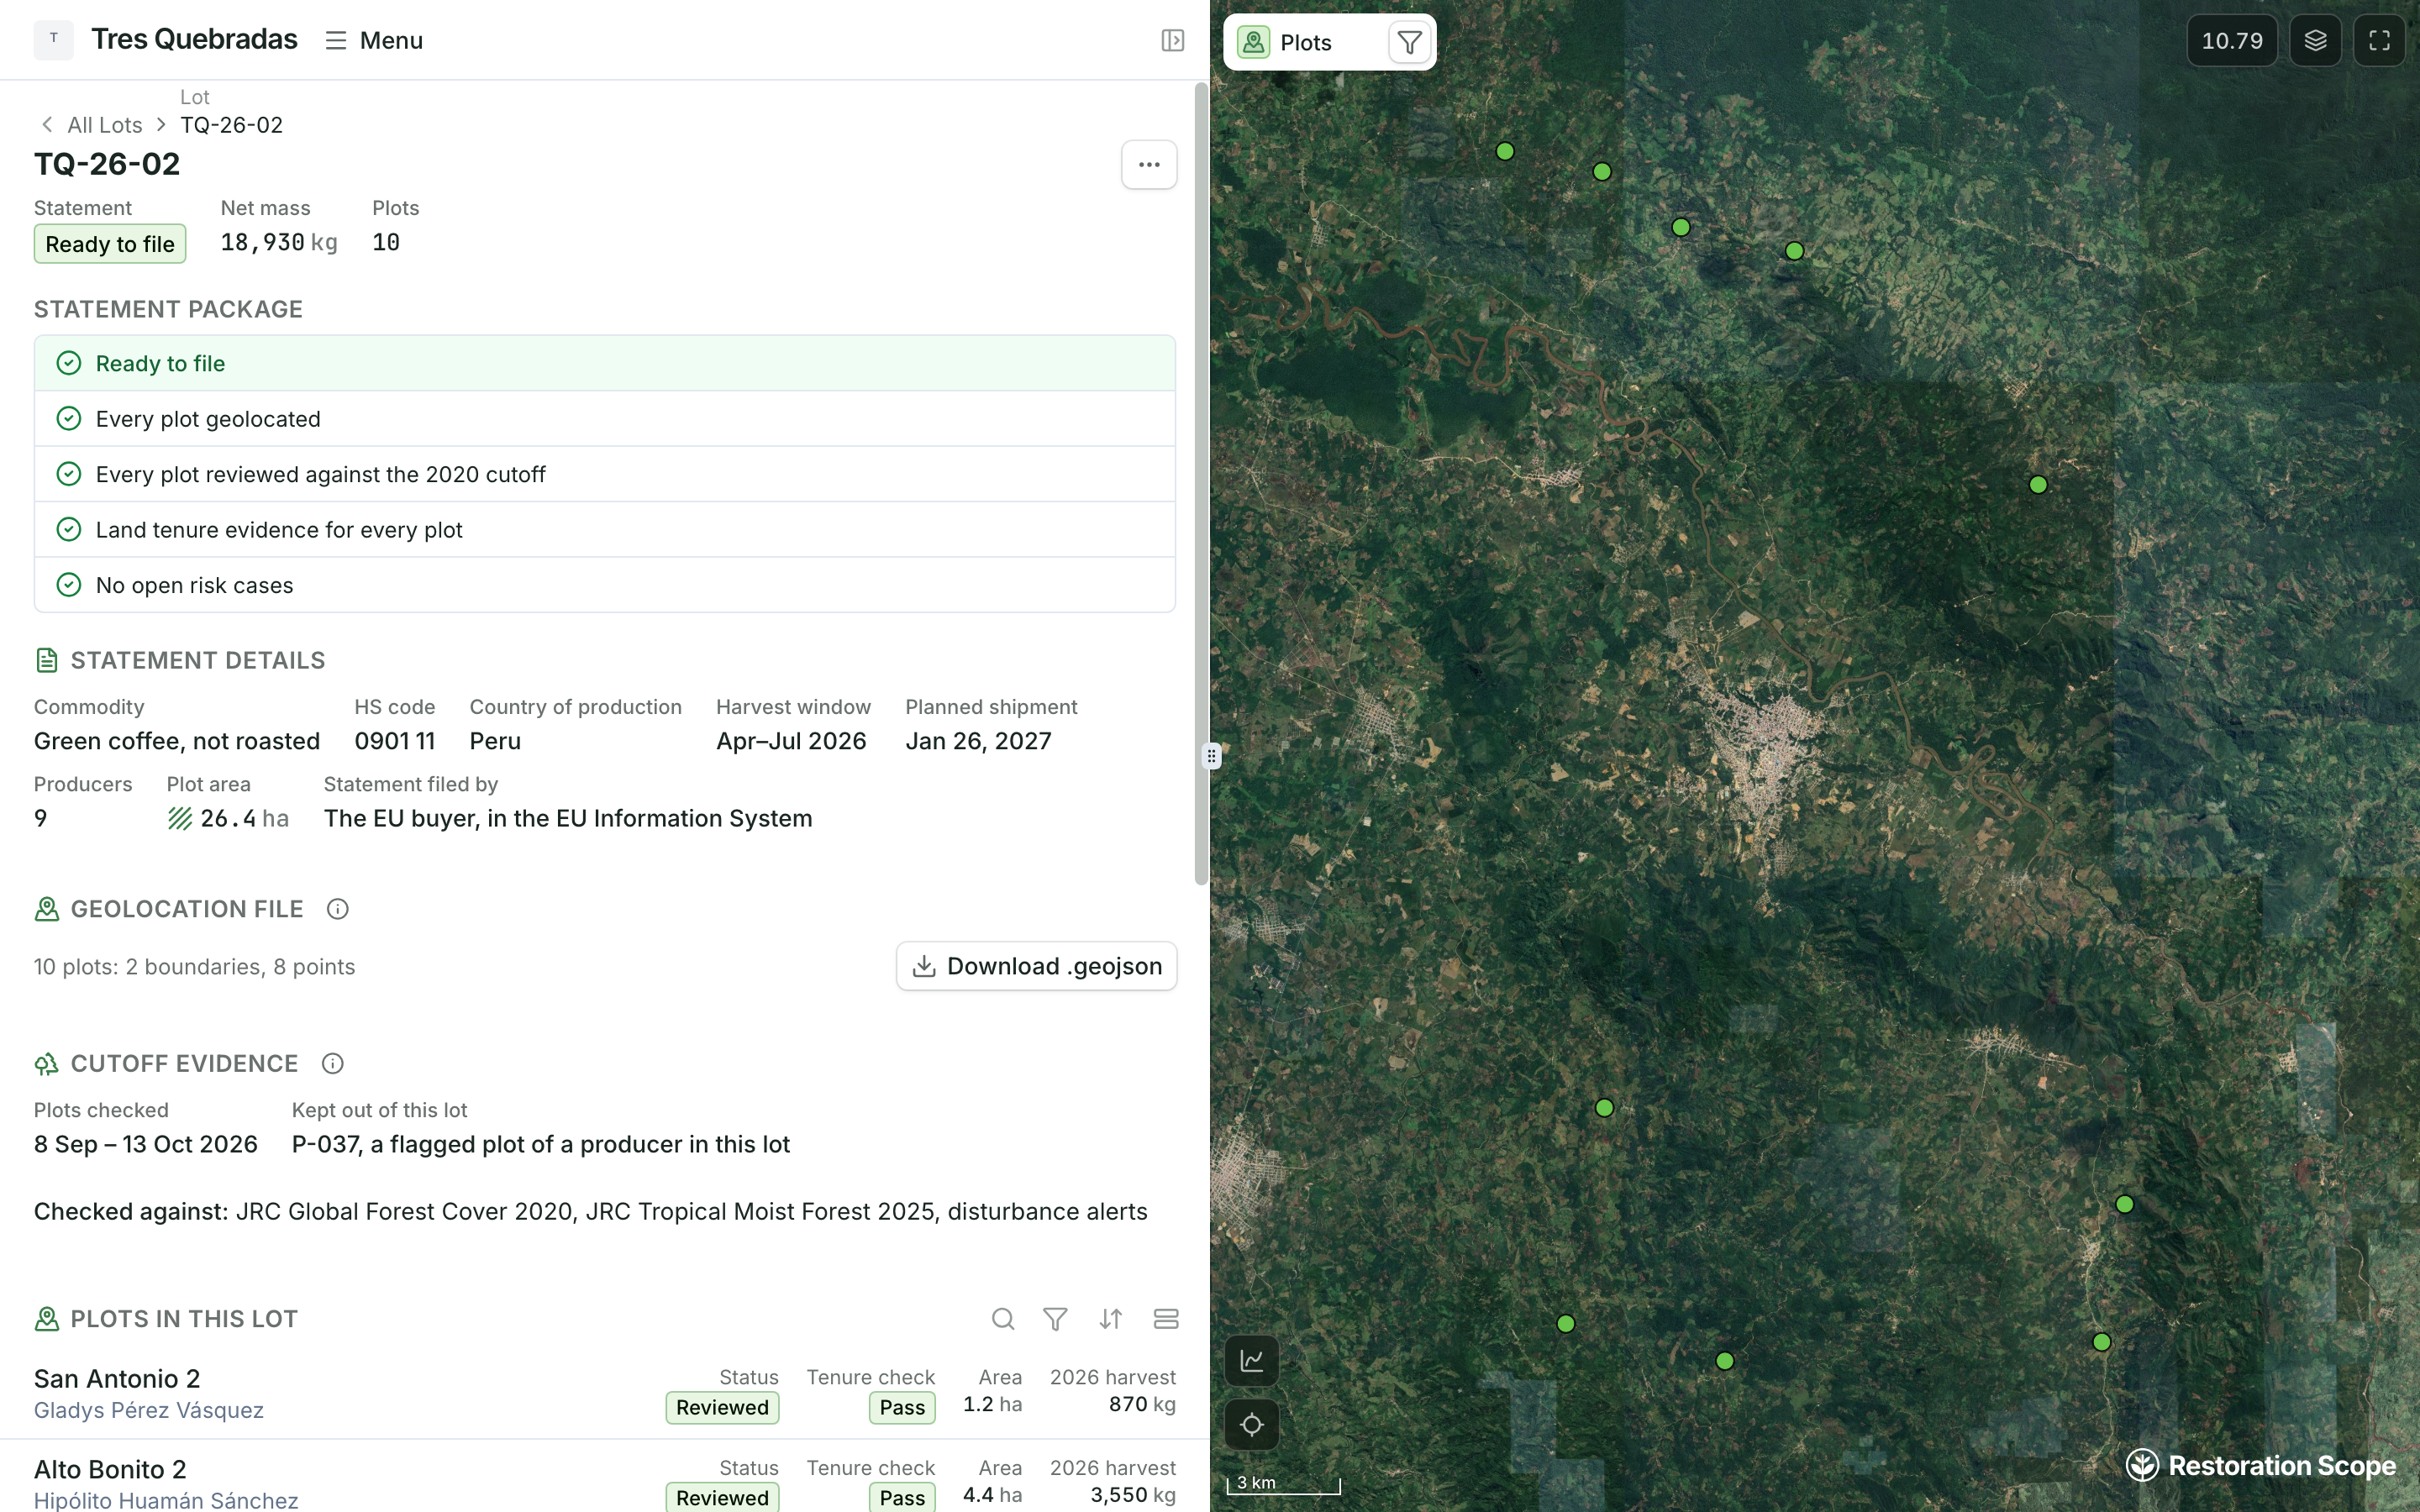Viewport: 2420px width, 1512px height.
Task: Open the map filter funnel button
Action: point(1409,42)
